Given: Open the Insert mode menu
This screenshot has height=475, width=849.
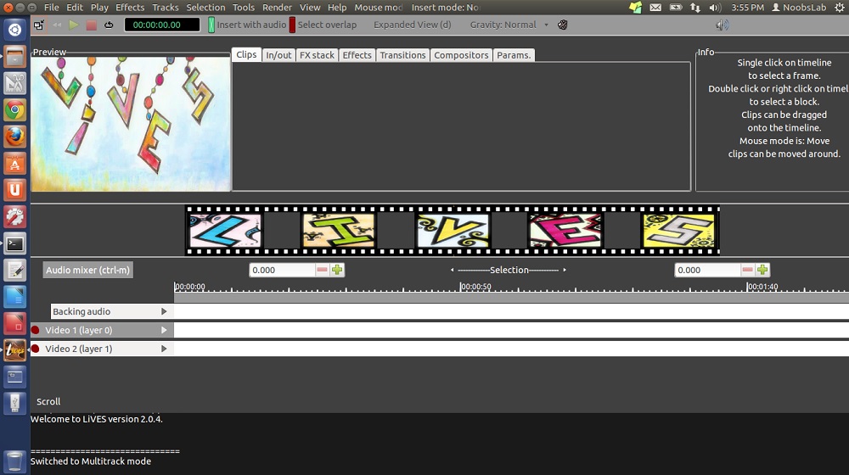Looking at the screenshot, I should tap(445, 8).
